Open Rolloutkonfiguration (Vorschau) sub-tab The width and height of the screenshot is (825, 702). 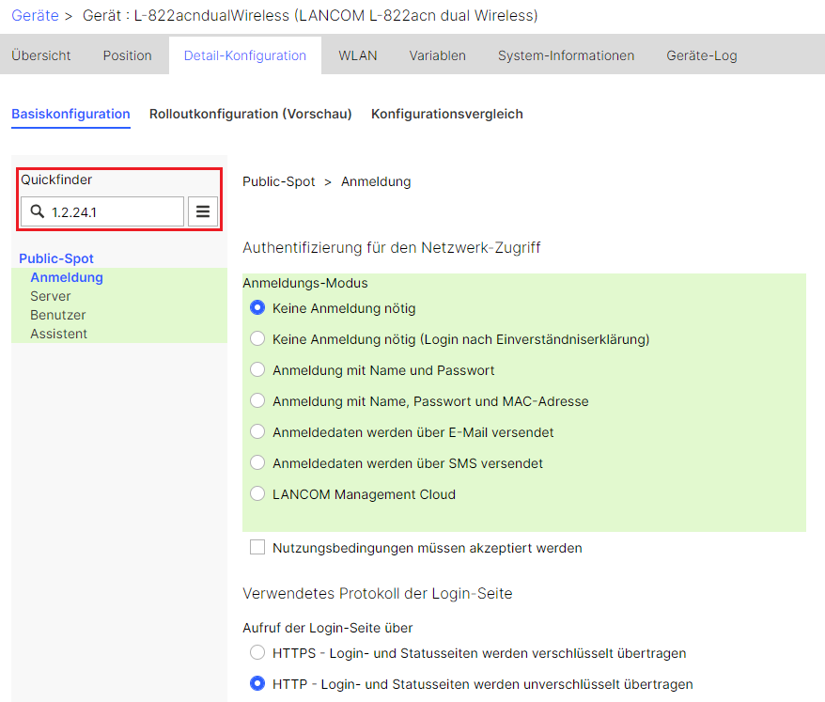coord(250,114)
